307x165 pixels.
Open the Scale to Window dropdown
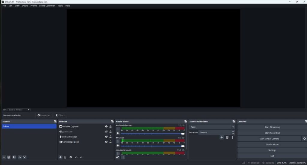19,110
